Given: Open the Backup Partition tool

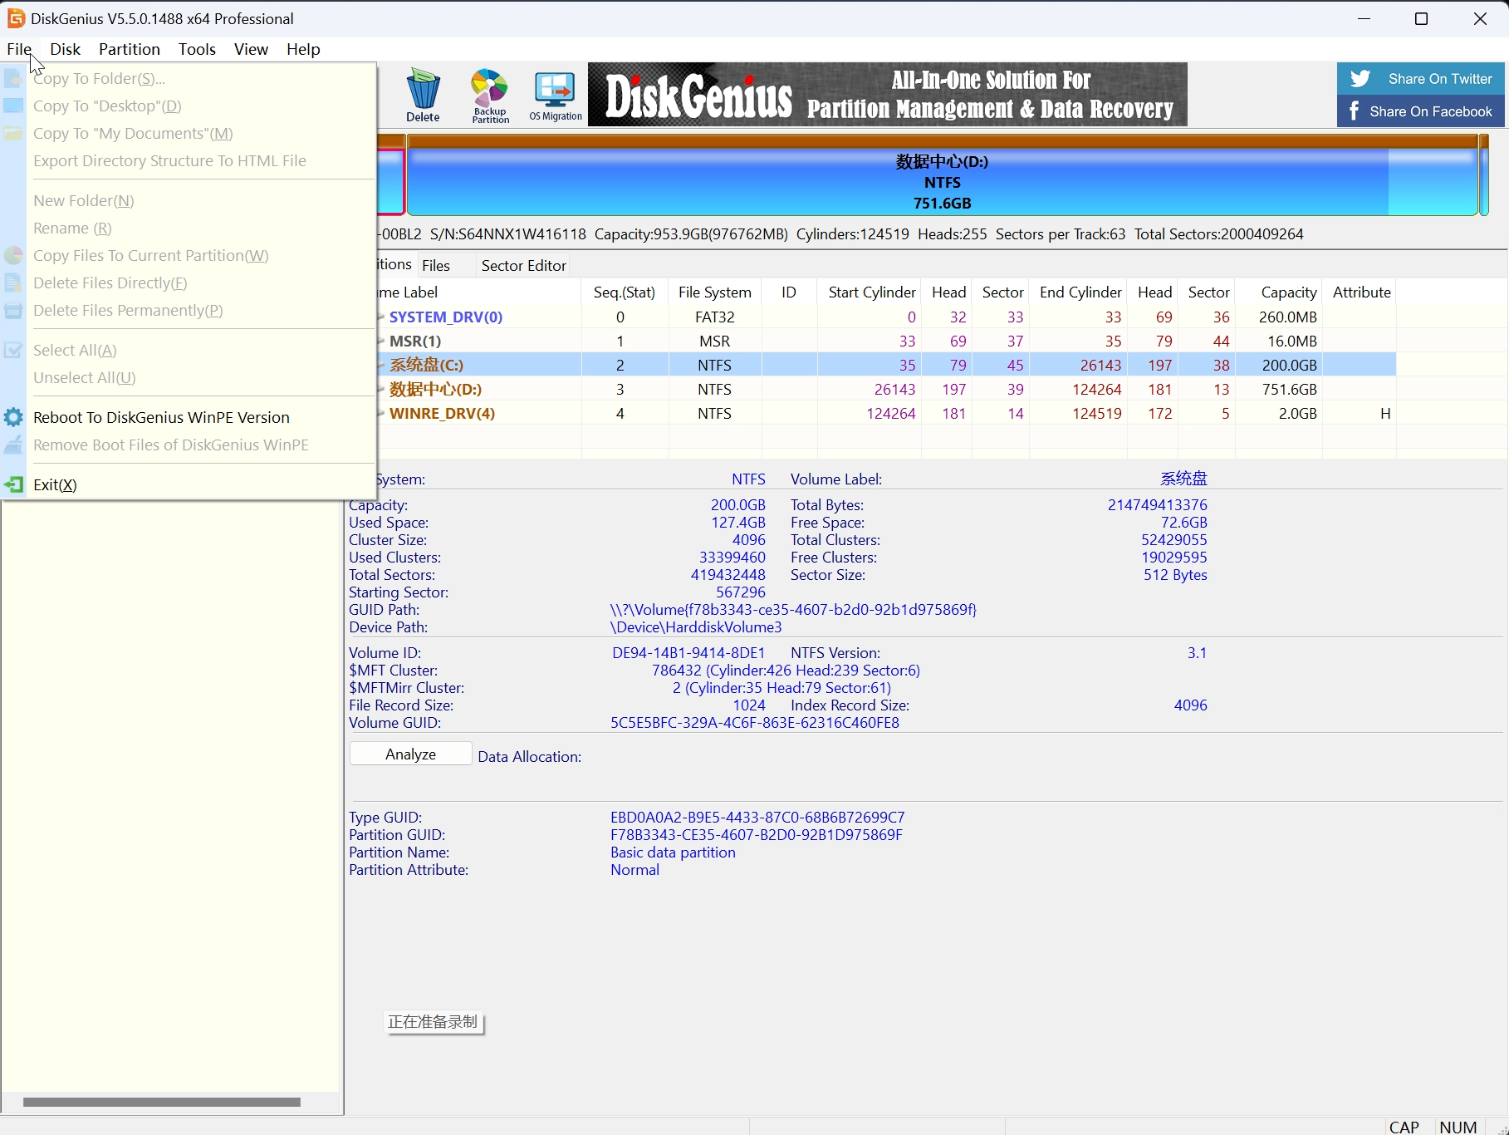Looking at the screenshot, I should pos(490,95).
